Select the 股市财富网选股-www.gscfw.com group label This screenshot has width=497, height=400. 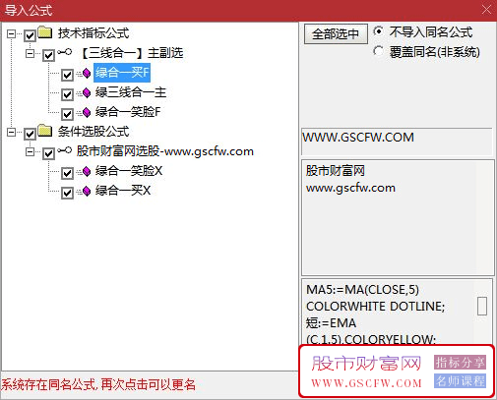[165, 151]
